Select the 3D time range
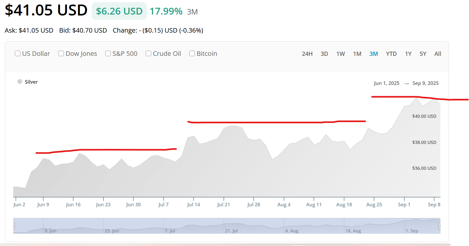Viewport: 469px width, 246px height. coord(324,54)
